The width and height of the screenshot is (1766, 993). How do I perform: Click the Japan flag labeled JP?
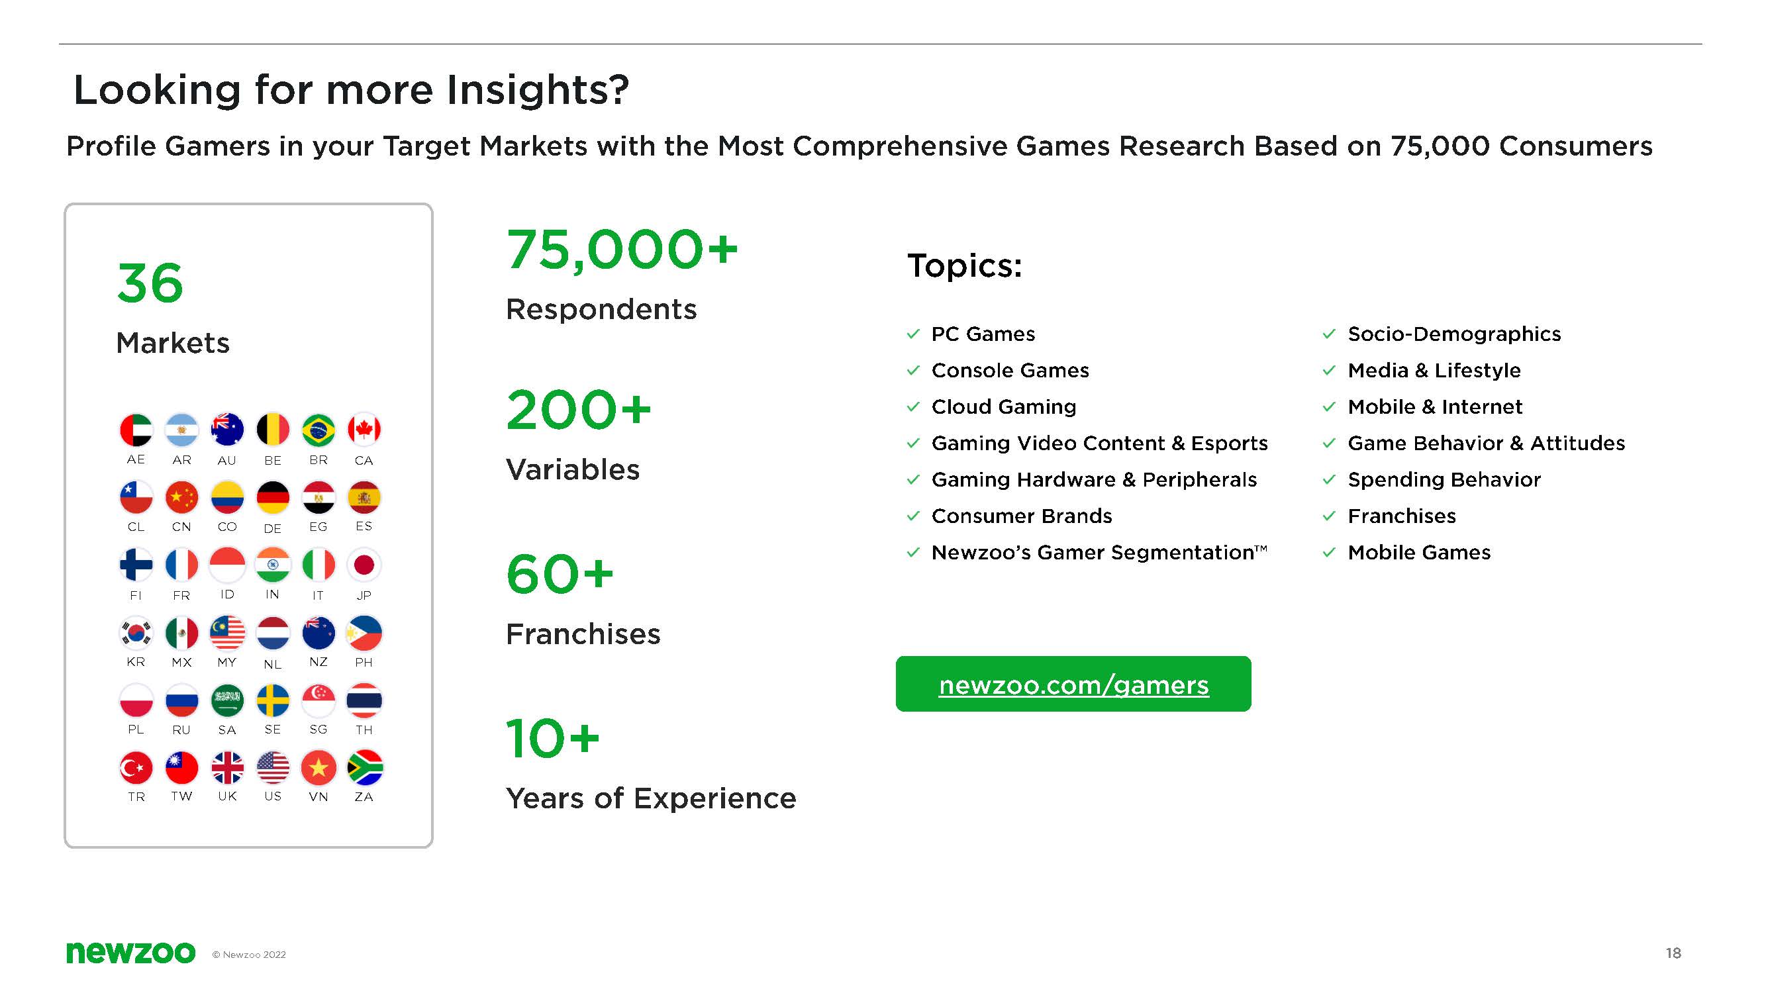tap(364, 565)
